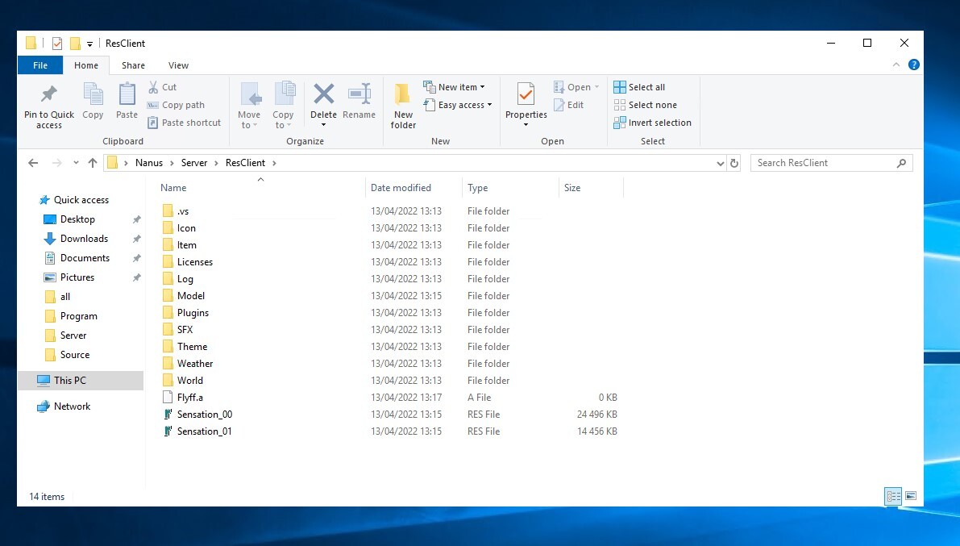Viewport: 960px width, 546px height.
Task: Open the Copy to dropdown
Action: click(x=284, y=106)
